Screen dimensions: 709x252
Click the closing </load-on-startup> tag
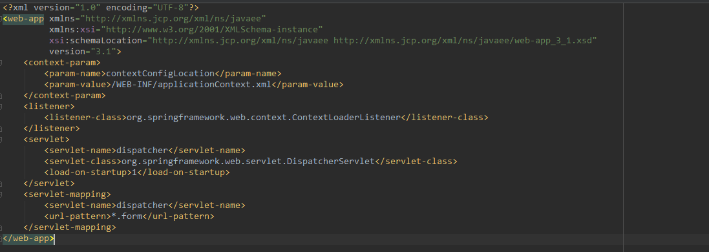pyautogui.click(x=184, y=173)
